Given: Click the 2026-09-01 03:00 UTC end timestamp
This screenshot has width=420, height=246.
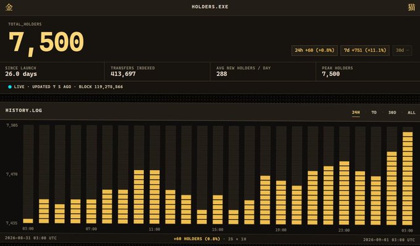Looking at the screenshot, I should (389, 240).
